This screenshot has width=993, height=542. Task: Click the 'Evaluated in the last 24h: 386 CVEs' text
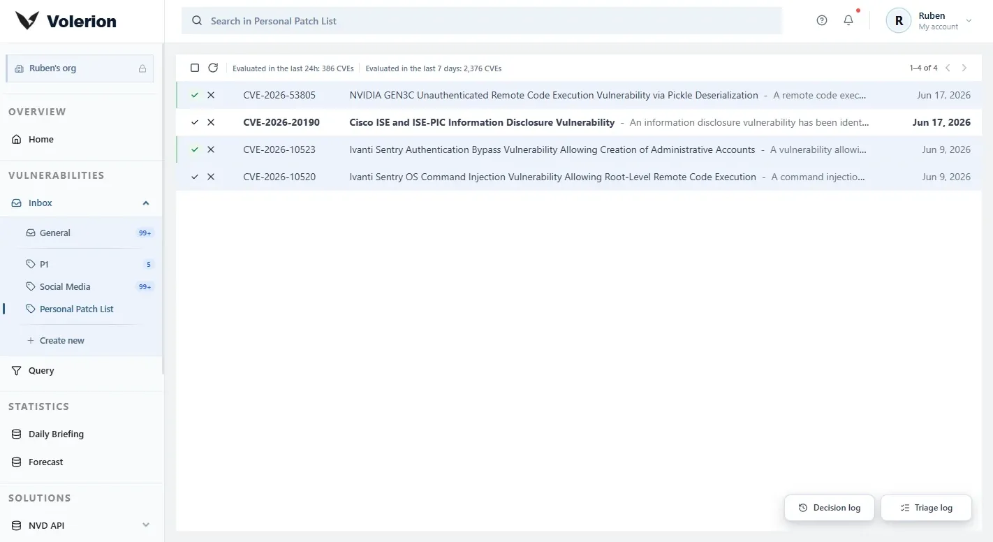293,68
